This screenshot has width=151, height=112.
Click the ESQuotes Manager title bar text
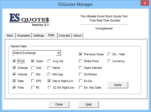coord(75,4)
